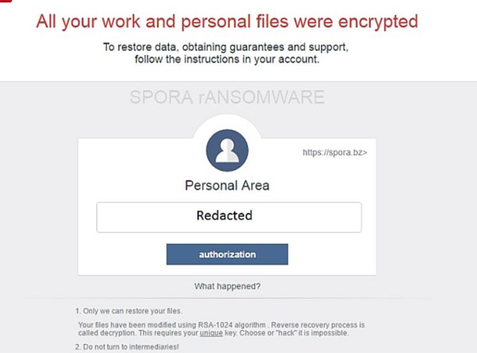The width and height of the screenshot is (477, 353).
Task: Click the "SPORA rANSOMWARE" watermark text
Action: pos(227,98)
